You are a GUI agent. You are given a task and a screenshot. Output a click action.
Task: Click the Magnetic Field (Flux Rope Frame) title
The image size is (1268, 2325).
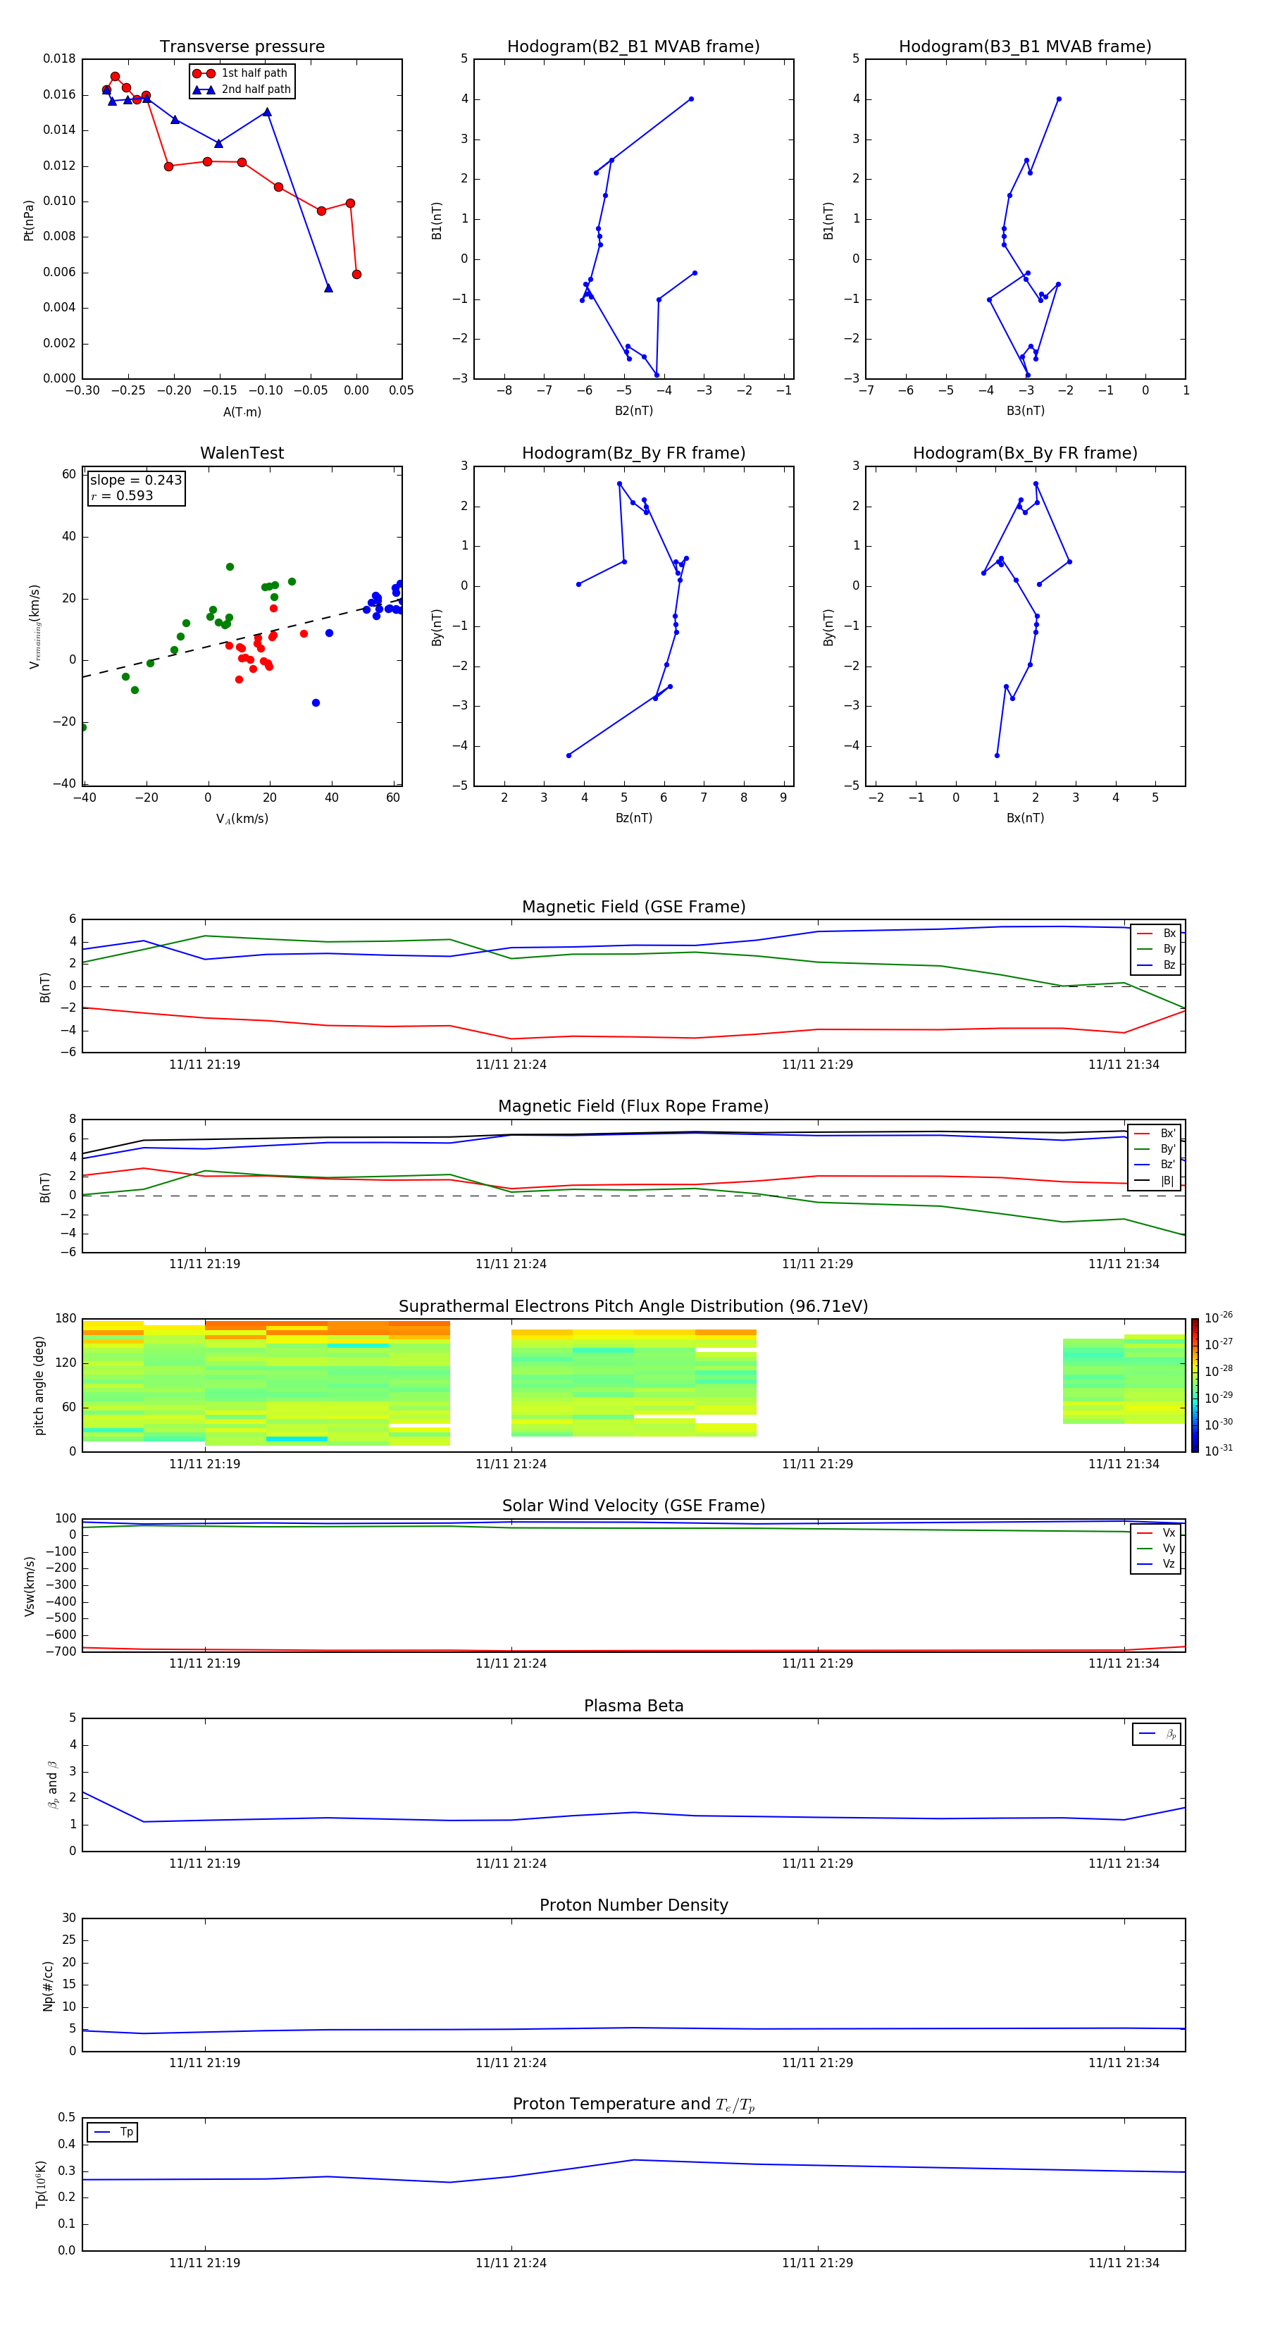633,1107
